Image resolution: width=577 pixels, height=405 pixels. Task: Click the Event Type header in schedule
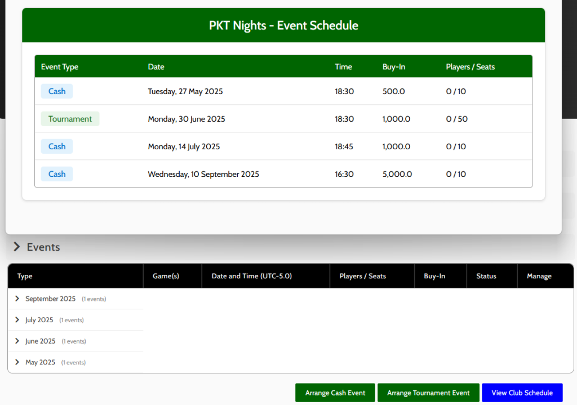click(60, 67)
